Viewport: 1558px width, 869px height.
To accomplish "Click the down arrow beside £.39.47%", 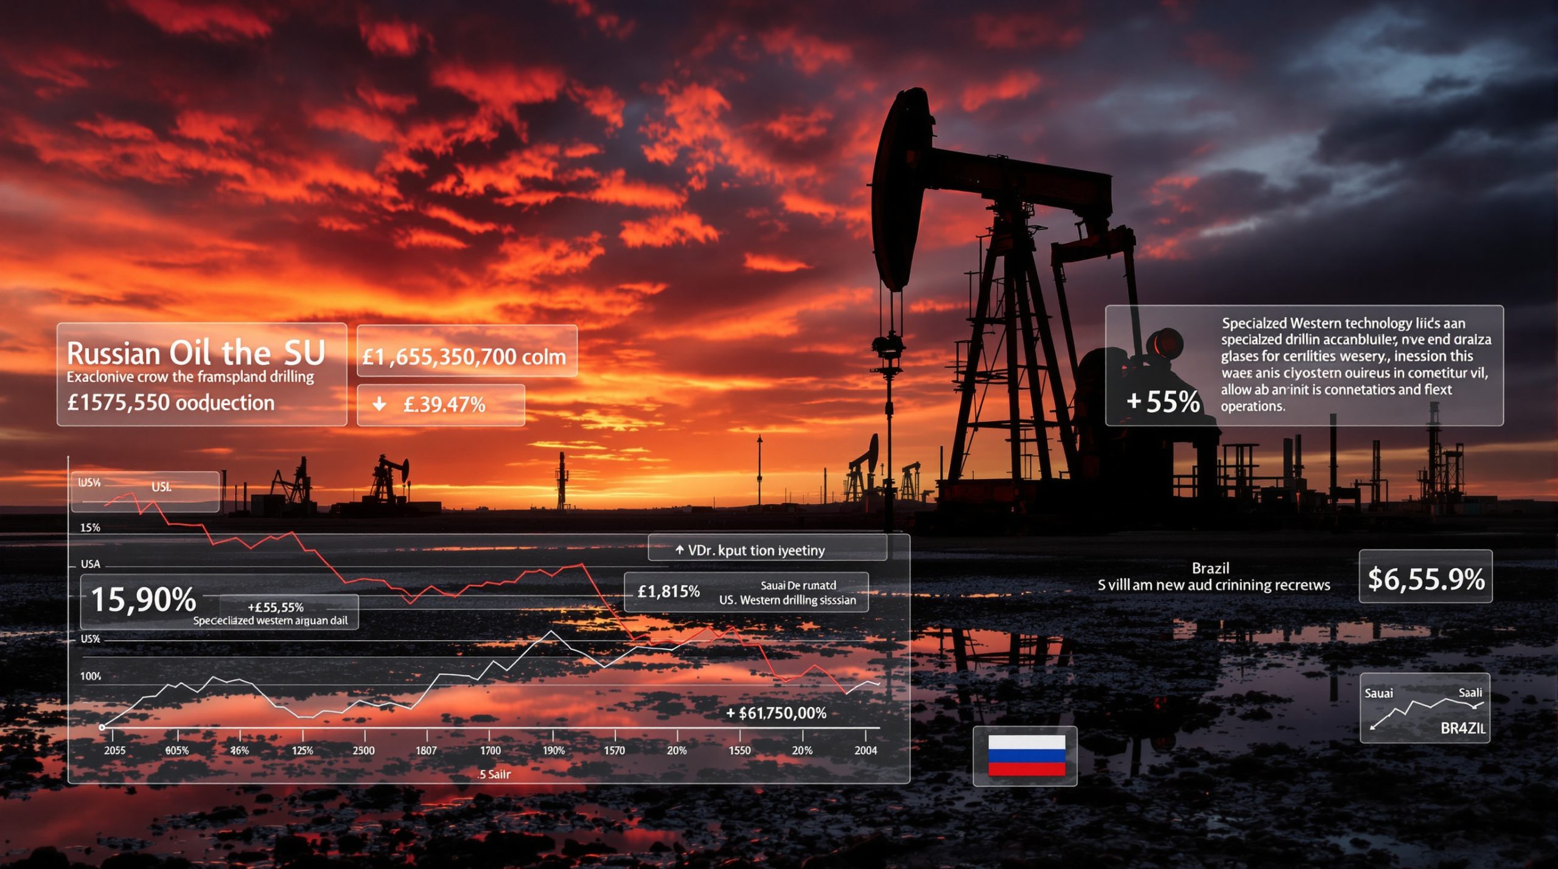I will (x=379, y=404).
